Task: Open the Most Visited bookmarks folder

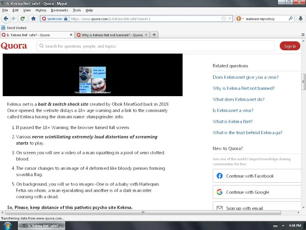Action: [x=14, y=28]
